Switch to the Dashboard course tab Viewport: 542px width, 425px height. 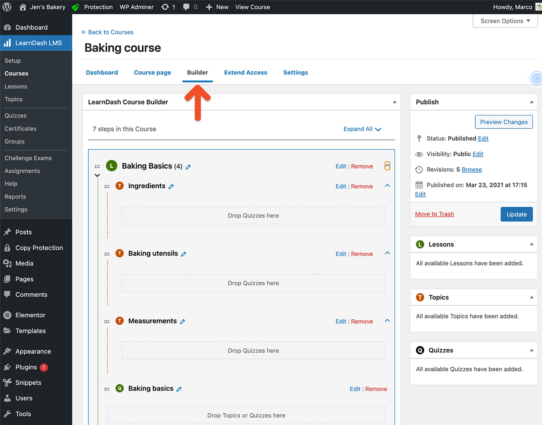102,73
